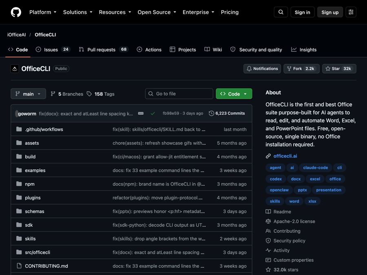Click the Sign in button
367x275 pixels.
tap(303, 12)
